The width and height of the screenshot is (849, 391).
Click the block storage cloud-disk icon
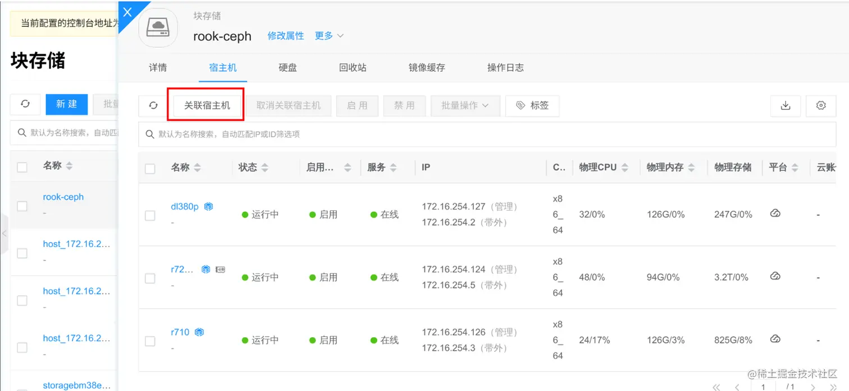pyautogui.click(x=158, y=27)
